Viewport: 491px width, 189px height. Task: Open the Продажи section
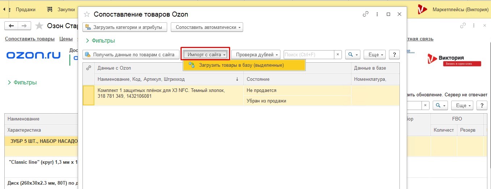pos(25,9)
